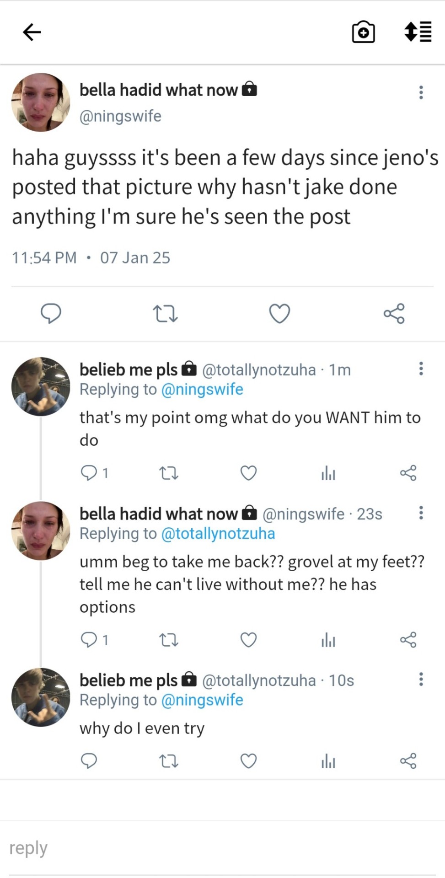This screenshot has width=445, height=878.
Task: Open options menu for "that's my point" reply
Action: (421, 369)
